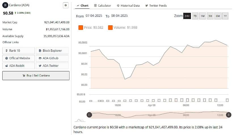234x135 pixels.
Task: Click the Volume: $1.99B legend label
Action: point(125,28)
